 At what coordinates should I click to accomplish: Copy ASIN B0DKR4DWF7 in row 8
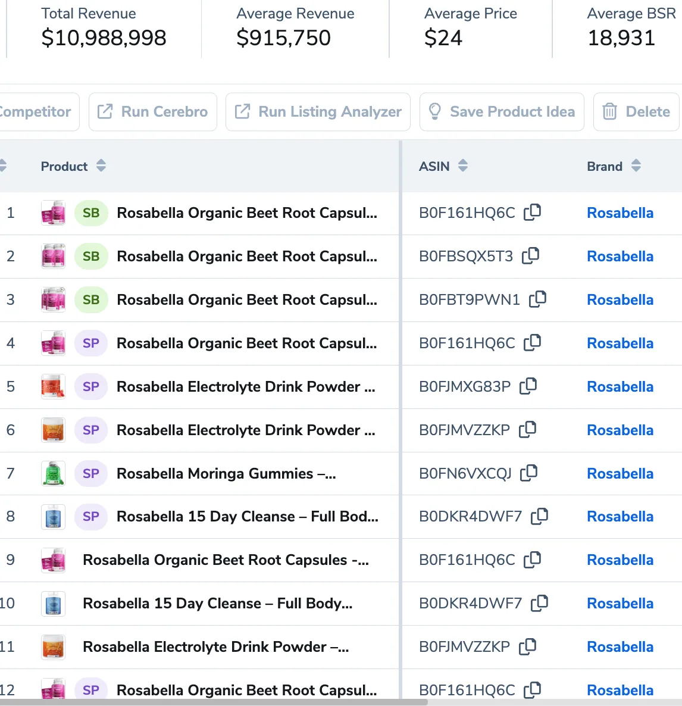click(539, 516)
